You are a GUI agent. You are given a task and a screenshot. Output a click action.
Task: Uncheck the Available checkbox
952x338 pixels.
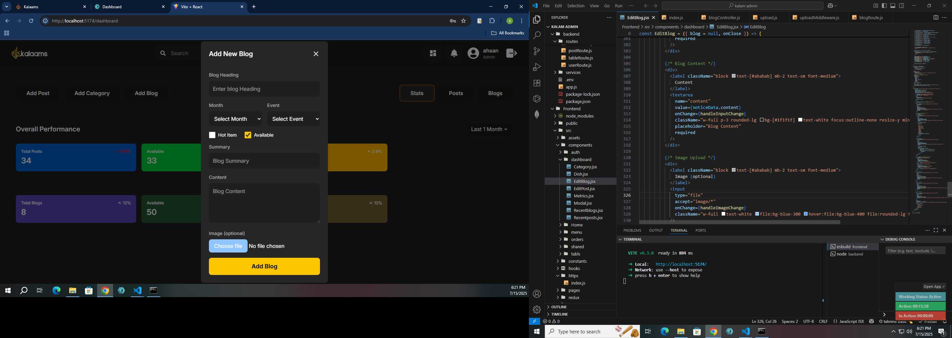tap(248, 135)
